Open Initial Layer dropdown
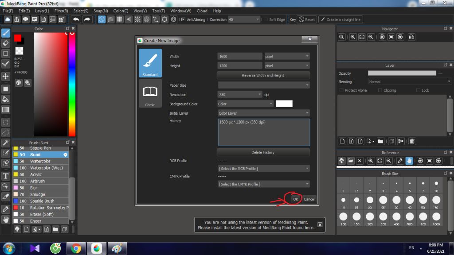This screenshot has height=255, width=454. pos(264,113)
